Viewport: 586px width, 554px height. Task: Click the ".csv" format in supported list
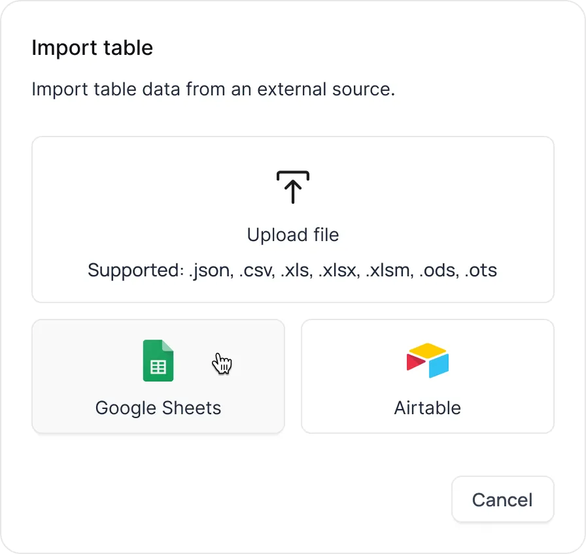pyautogui.click(x=256, y=270)
